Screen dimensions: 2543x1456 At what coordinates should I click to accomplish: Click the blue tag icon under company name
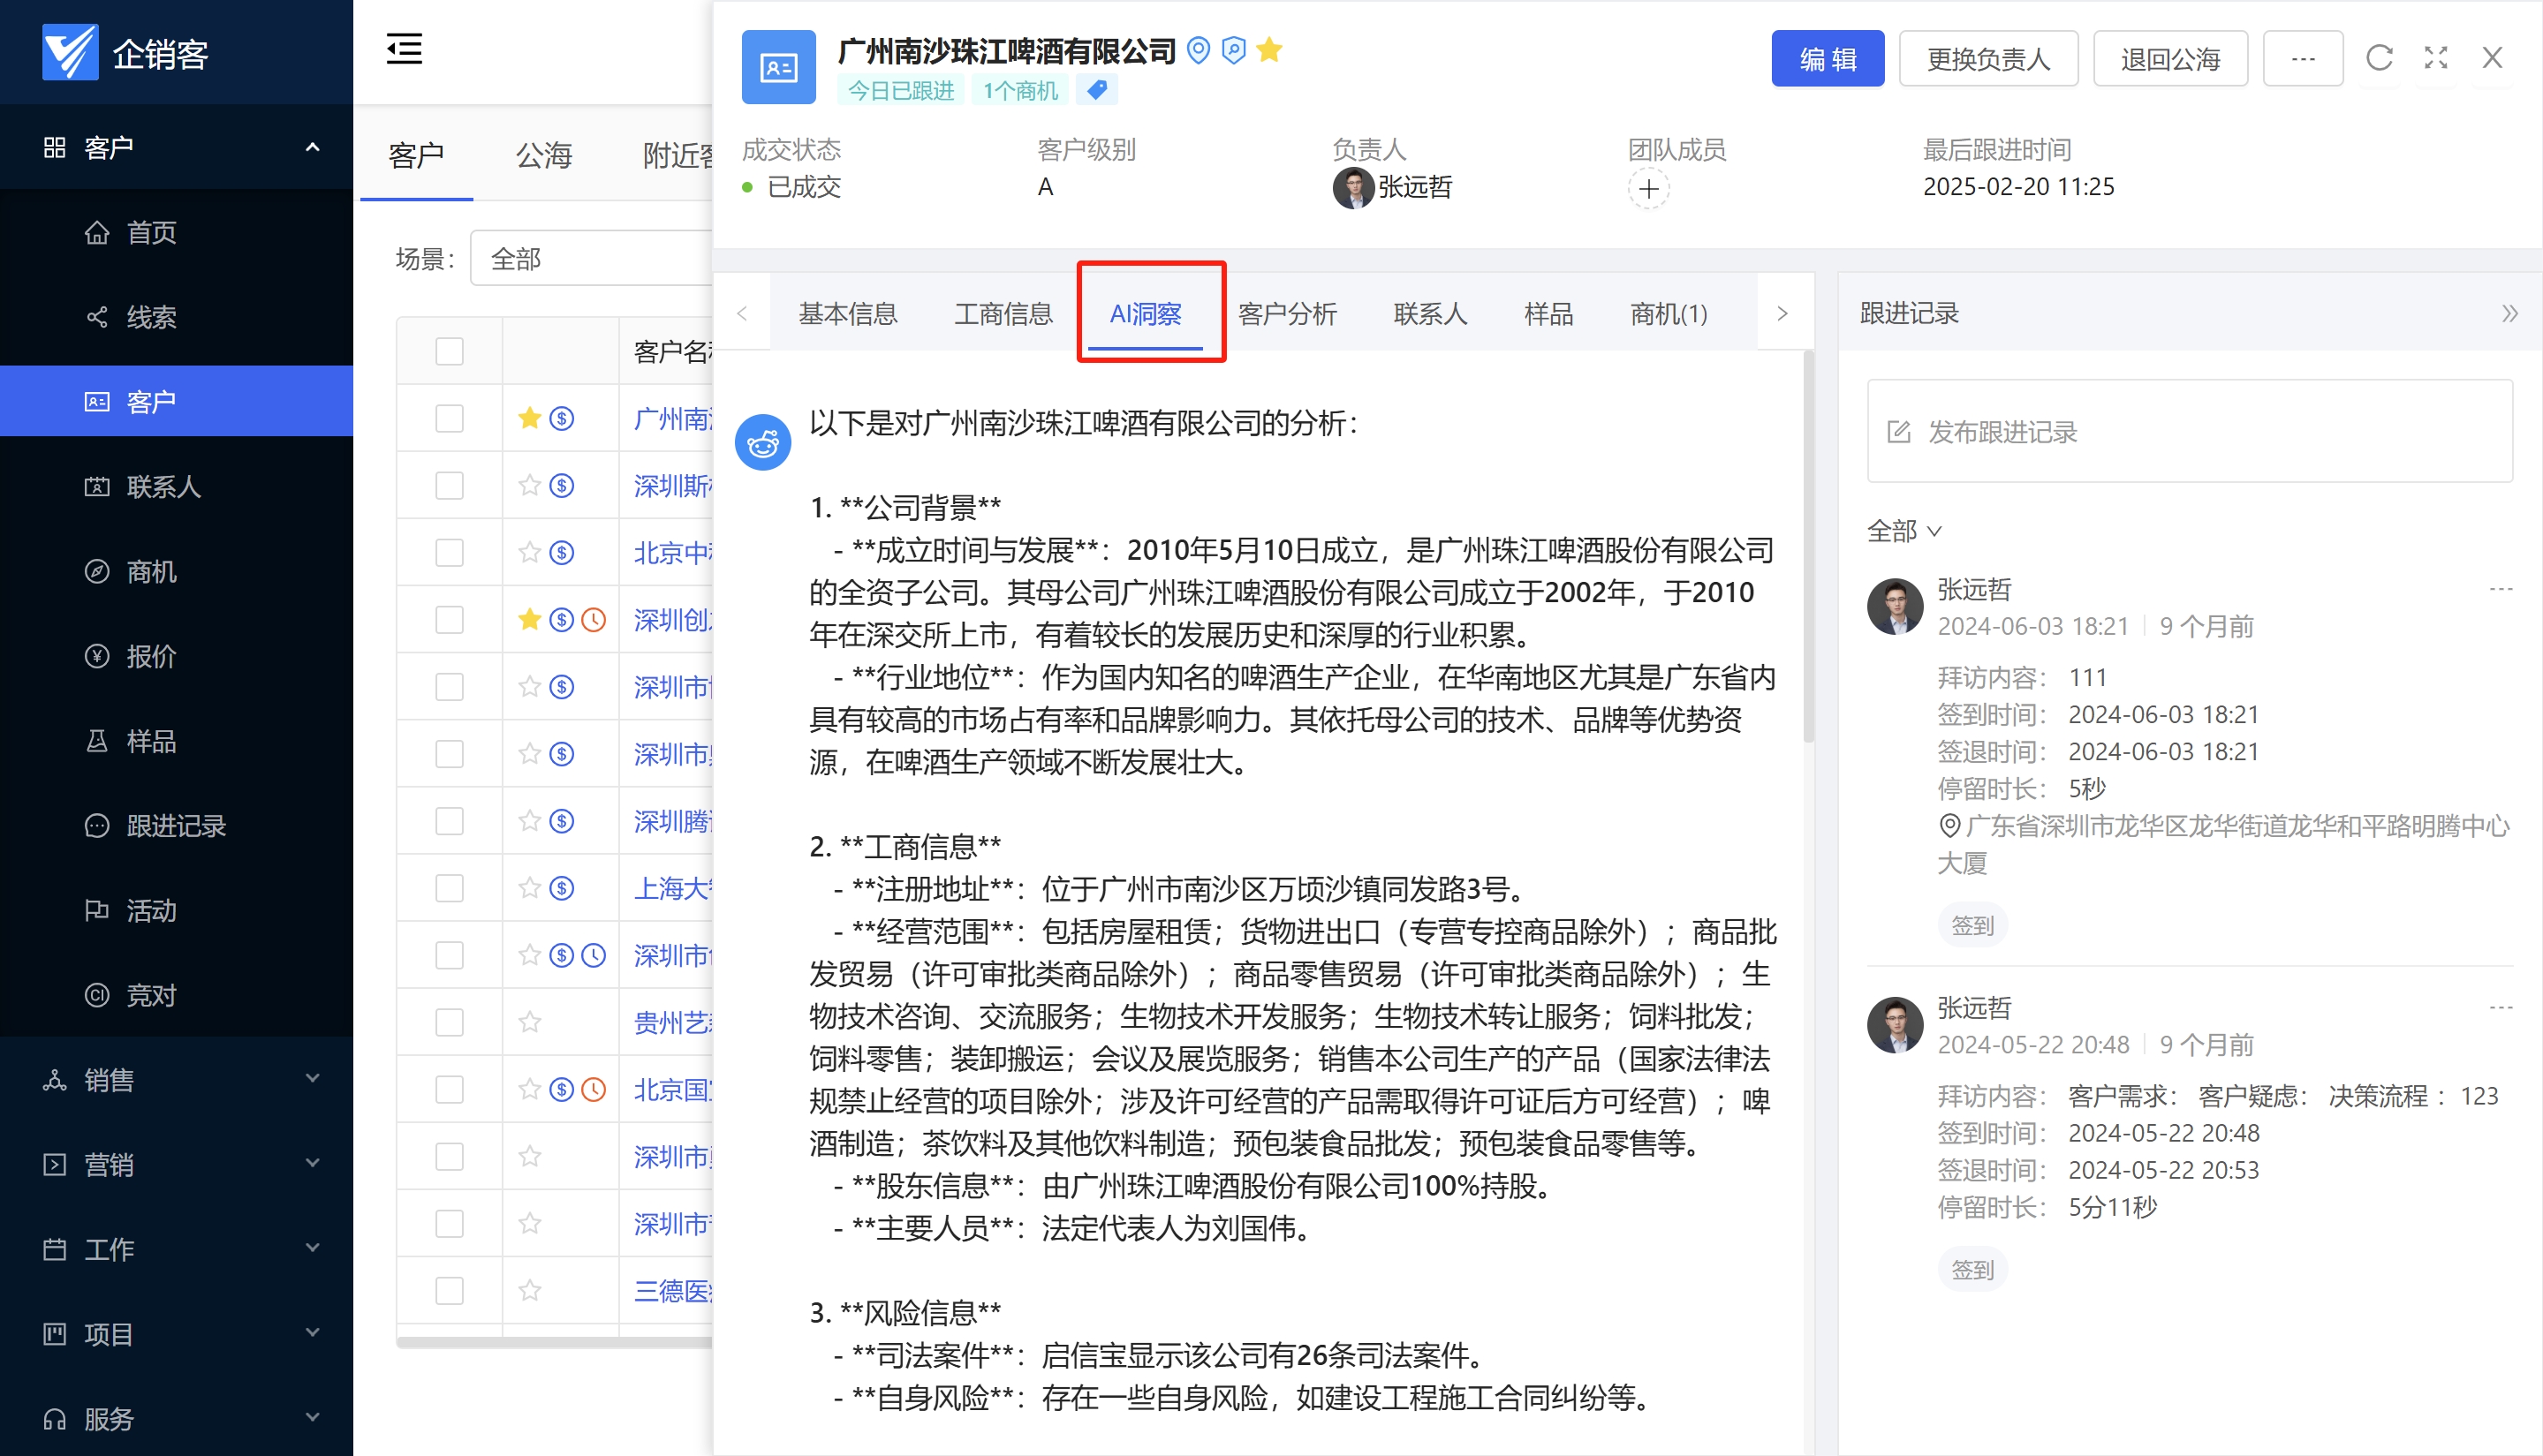[1096, 90]
